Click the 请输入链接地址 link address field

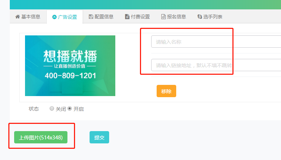pyautogui.click(x=216, y=65)
